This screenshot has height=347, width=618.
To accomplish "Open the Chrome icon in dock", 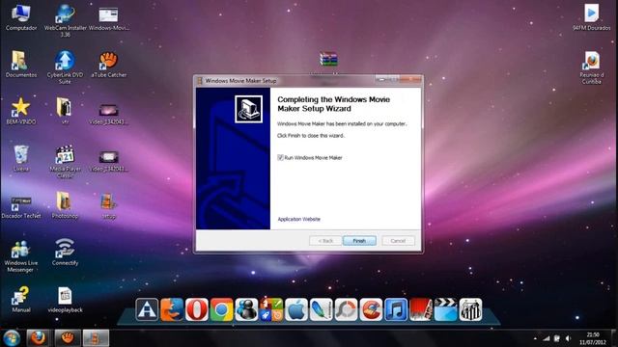I will click(221, 309).
